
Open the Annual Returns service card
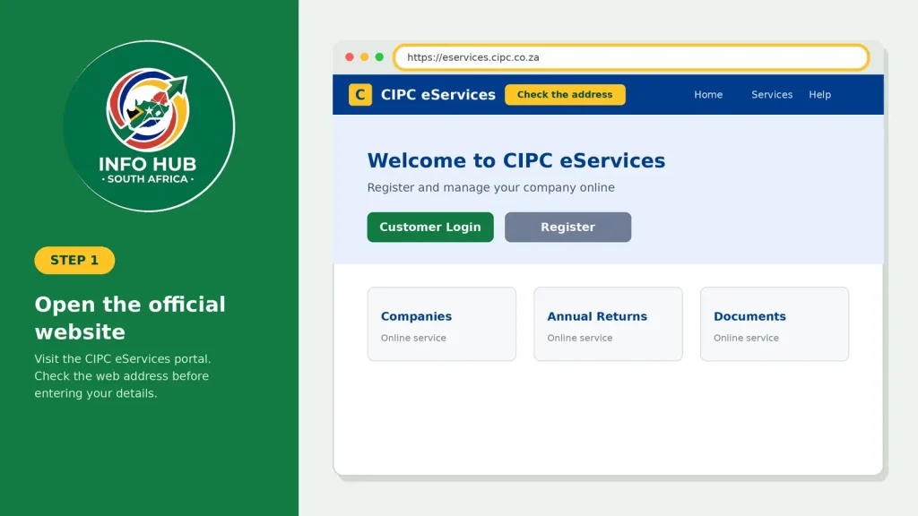[608, 324]
